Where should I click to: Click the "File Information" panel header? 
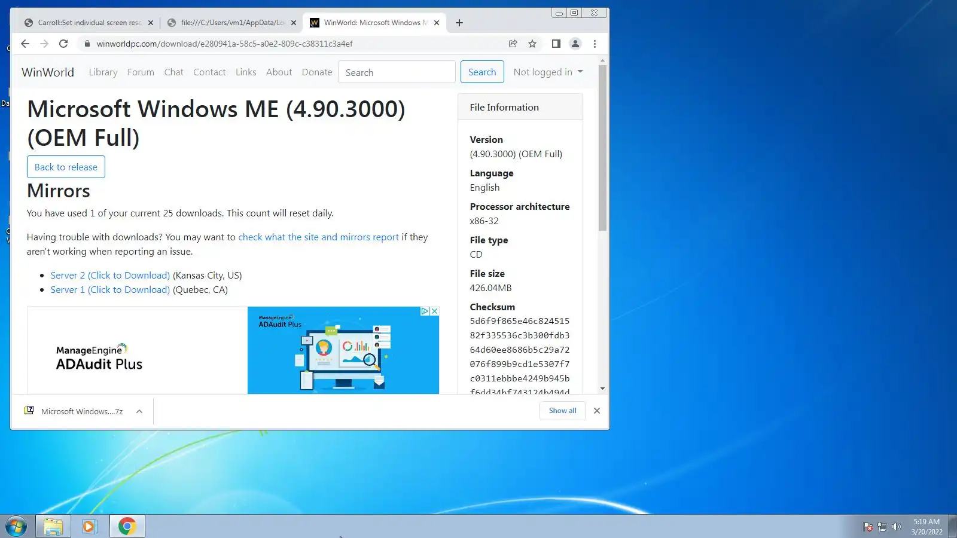point(520,107)
